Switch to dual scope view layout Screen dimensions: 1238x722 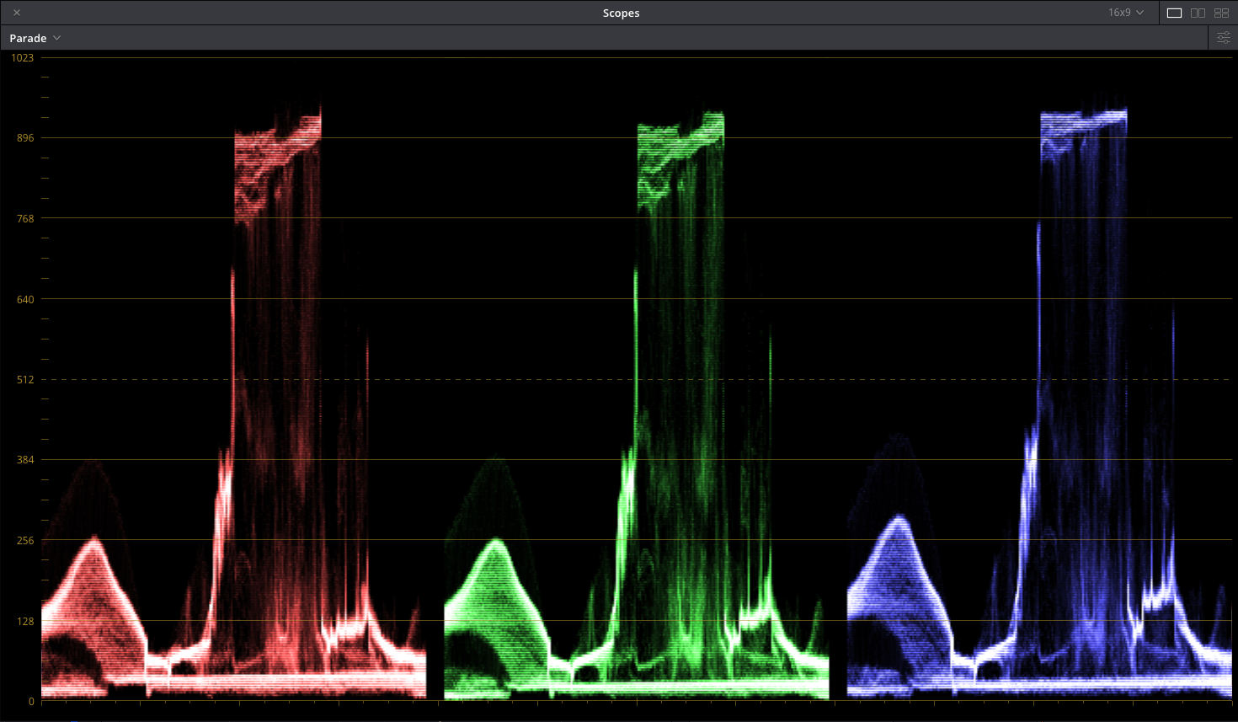click(x=1198, y=13)
